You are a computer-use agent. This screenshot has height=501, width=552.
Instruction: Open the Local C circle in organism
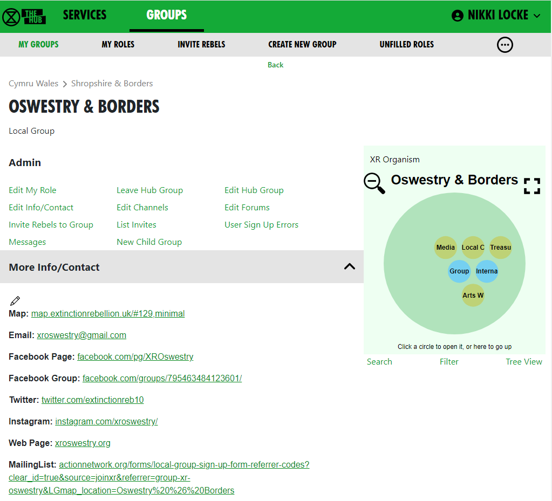point(473,248)
